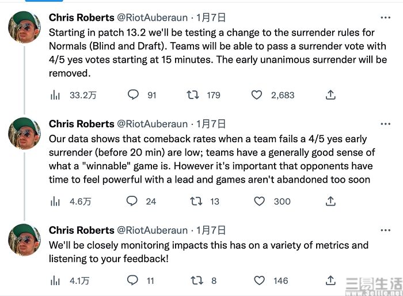
Task: Open avatar photo on the first tweet
Action: [x=24, y=27]
